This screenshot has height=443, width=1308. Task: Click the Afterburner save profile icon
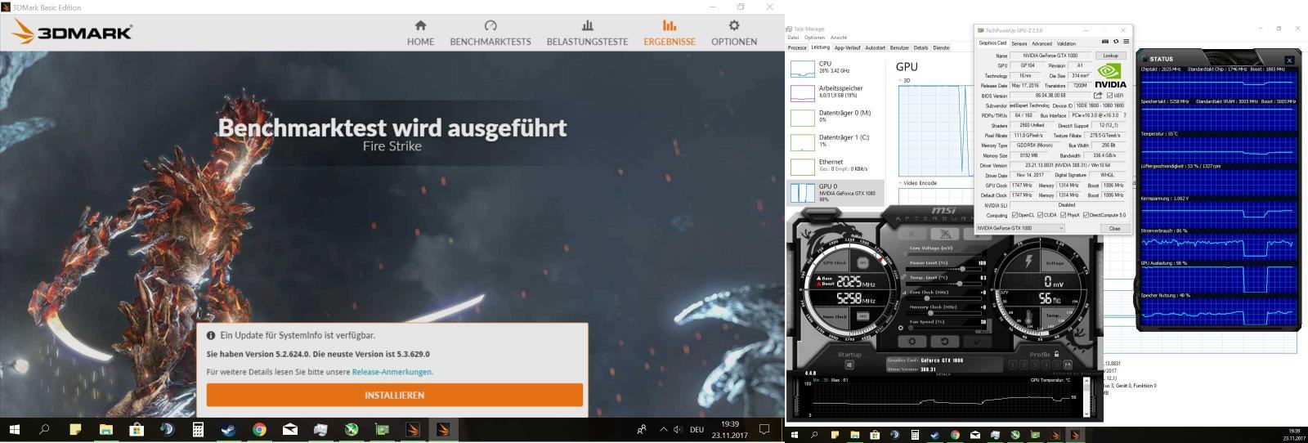tap(1067, 365)
